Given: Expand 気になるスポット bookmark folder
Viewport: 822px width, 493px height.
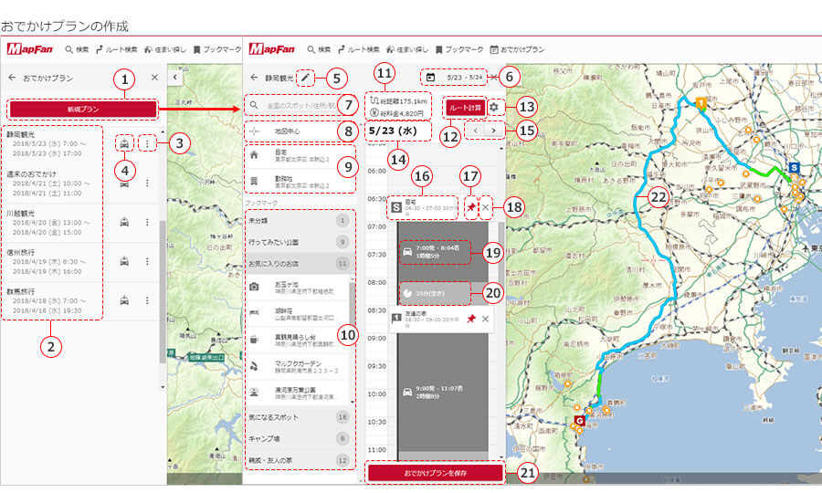Looking at the screenshot, I should pyautogui.click(x=299, y=417).
